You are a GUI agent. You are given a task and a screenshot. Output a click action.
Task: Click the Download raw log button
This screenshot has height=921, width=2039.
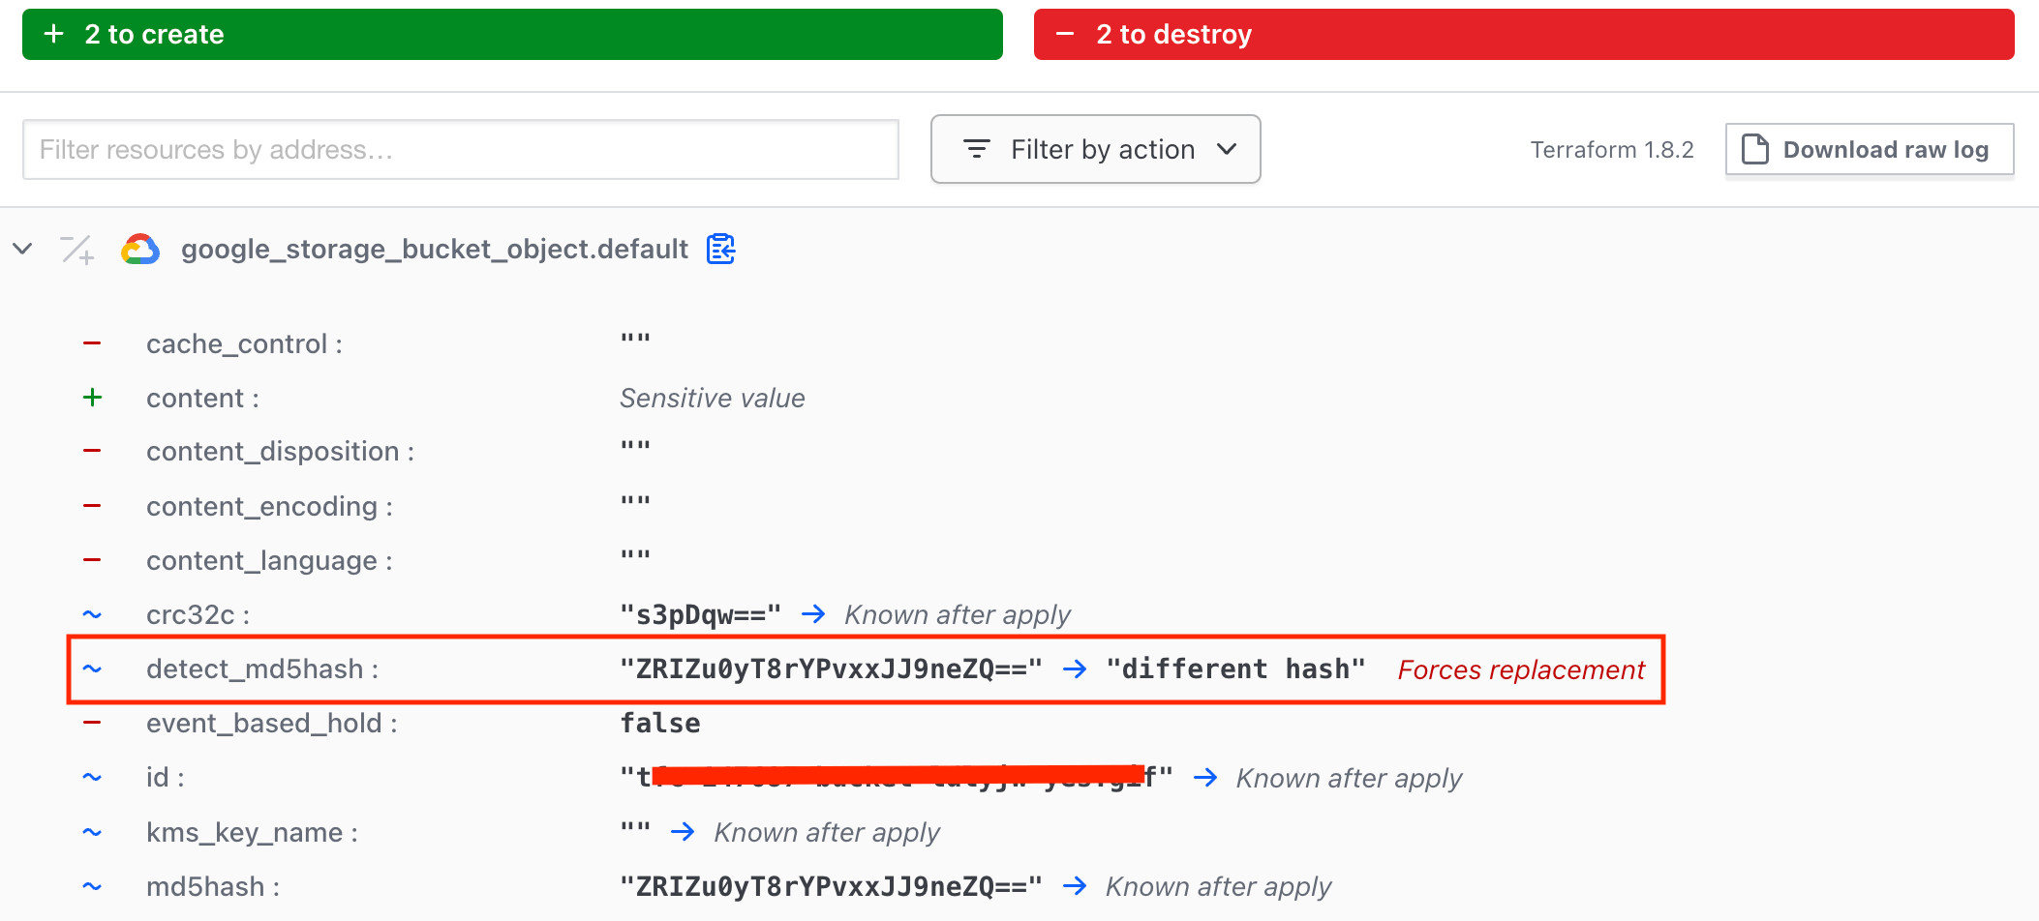1869,148
